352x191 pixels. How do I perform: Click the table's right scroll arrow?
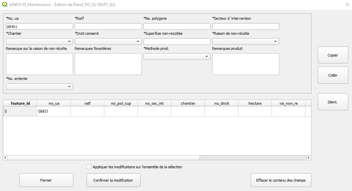309,158
